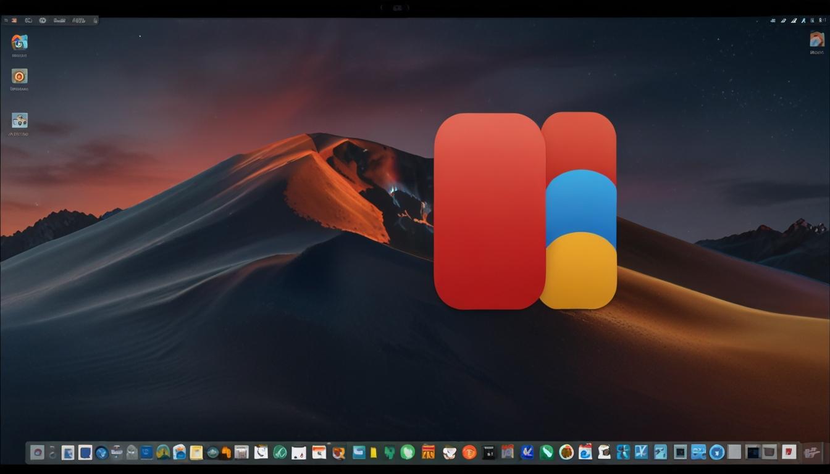Click the round brown-centered green-rimmed dock icon
The image size is (830, 474).
tap(566, 452)
